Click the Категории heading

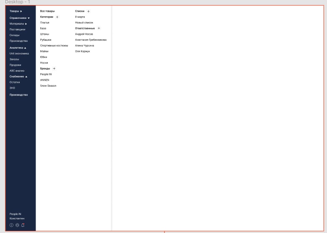pyautogui.click(x=47, y=17)
